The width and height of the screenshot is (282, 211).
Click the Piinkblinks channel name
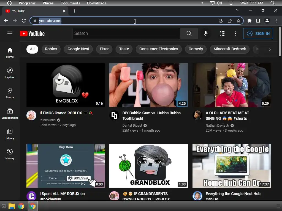[47, 120]
